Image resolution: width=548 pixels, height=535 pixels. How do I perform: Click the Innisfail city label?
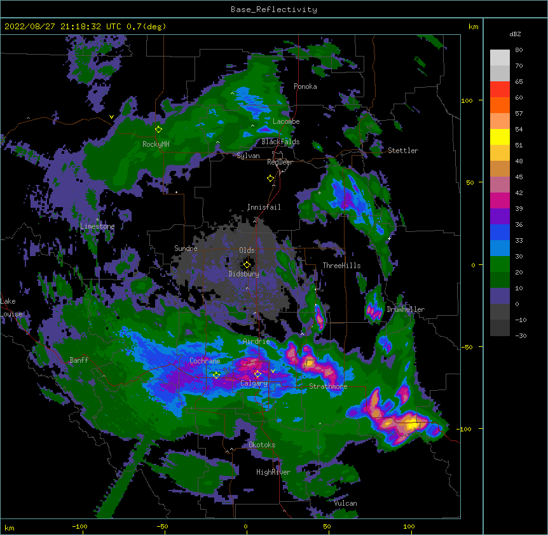coord(264,207)
